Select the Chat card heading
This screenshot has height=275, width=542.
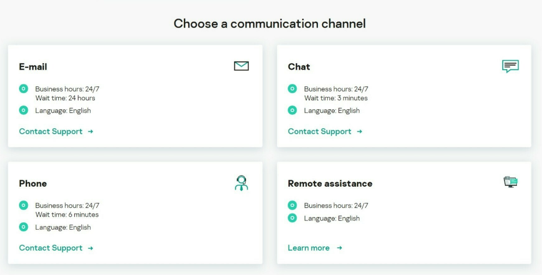click(x=299, y=67)
